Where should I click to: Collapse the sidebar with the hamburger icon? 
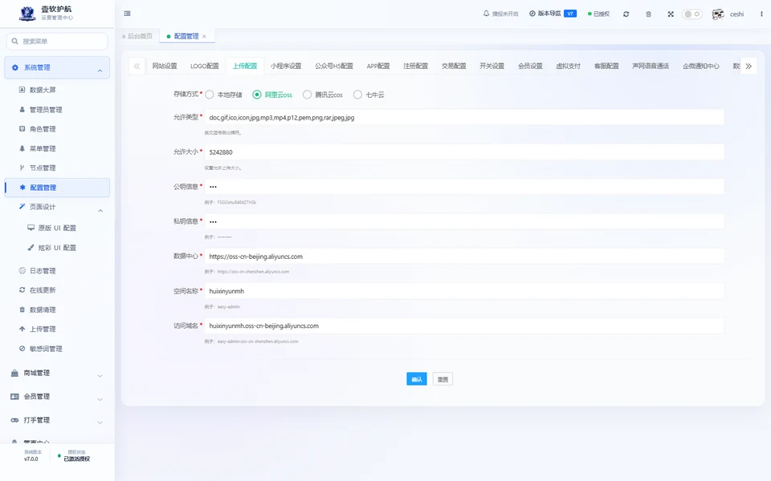(x=128, y=14)
